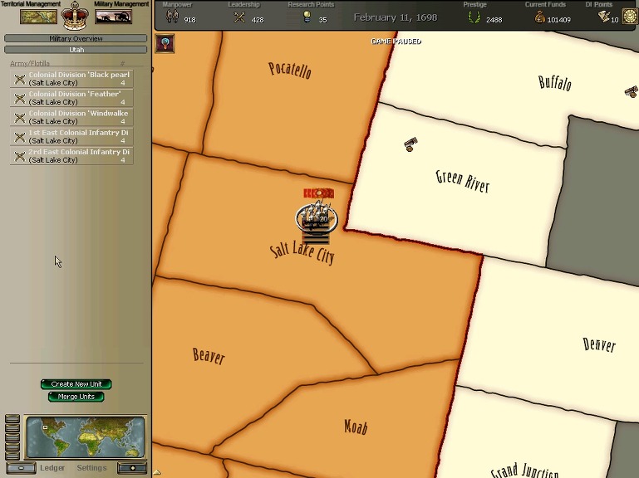Image resolution: width=639 pixels, height=478 pixels.
Task: Click the prestige value 2488
Action: [494, 20]
